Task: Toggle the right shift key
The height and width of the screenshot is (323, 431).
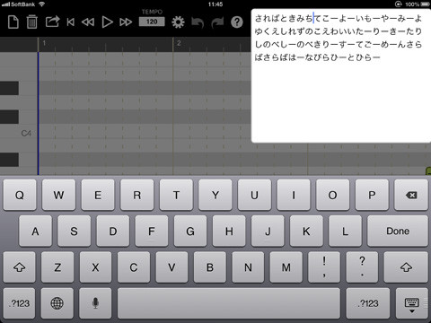Action: click(x=406, y=267)
